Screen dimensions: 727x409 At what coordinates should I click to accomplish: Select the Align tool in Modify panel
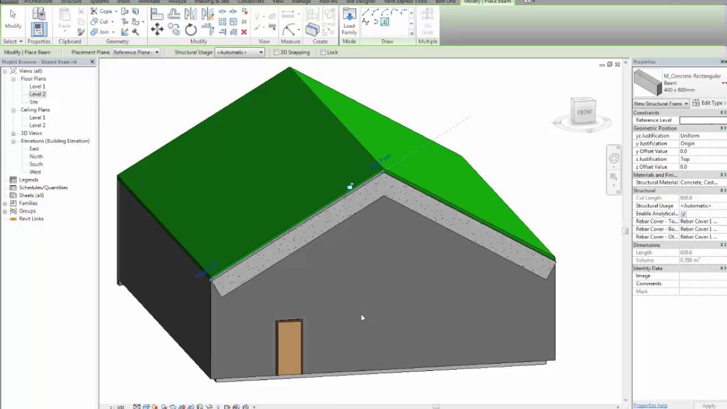tap(157, 14)
